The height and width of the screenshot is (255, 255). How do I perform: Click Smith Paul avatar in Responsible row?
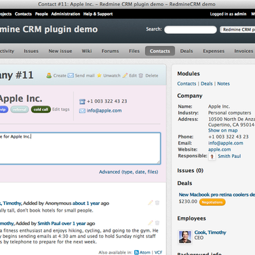[212, 157]
